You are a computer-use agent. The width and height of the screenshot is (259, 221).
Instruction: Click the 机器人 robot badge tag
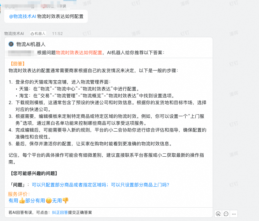tap(38, 34)
